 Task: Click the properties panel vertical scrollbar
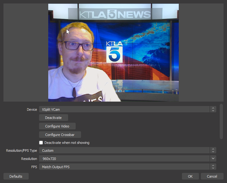click(221, 121)
